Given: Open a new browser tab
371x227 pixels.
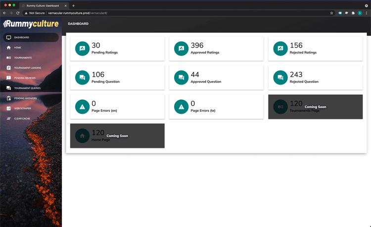Looking at the screenshot, I should (x=73, y=5).
